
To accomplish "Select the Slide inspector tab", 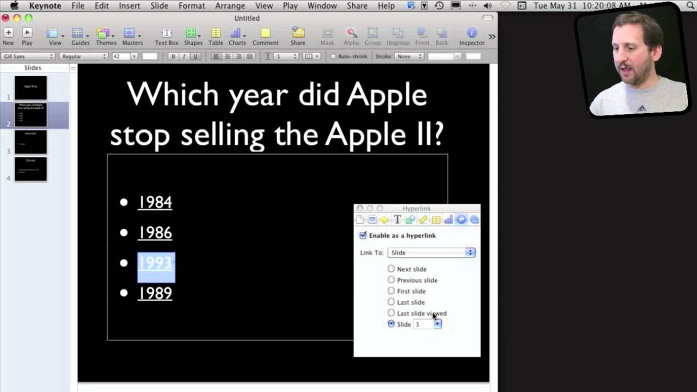I will (x=372, y=219).
